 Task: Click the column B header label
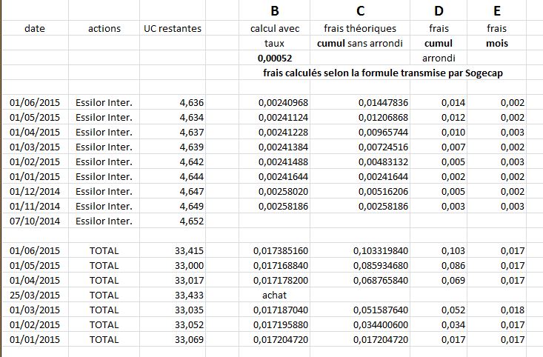tap(274, 11)
